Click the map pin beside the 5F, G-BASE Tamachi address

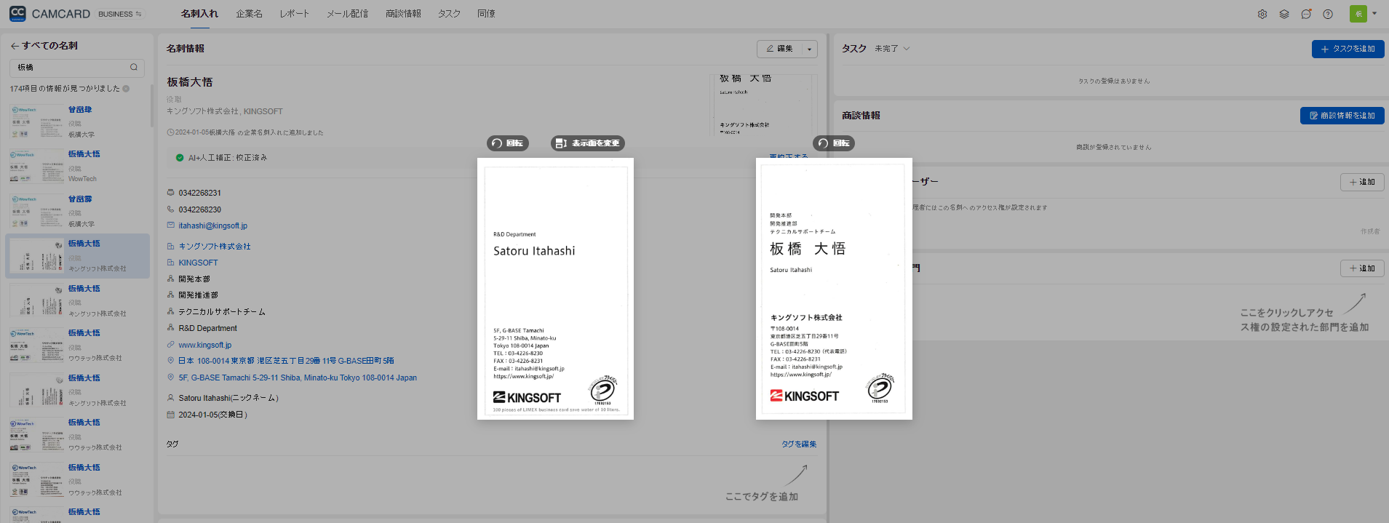(x=171, y=378)
